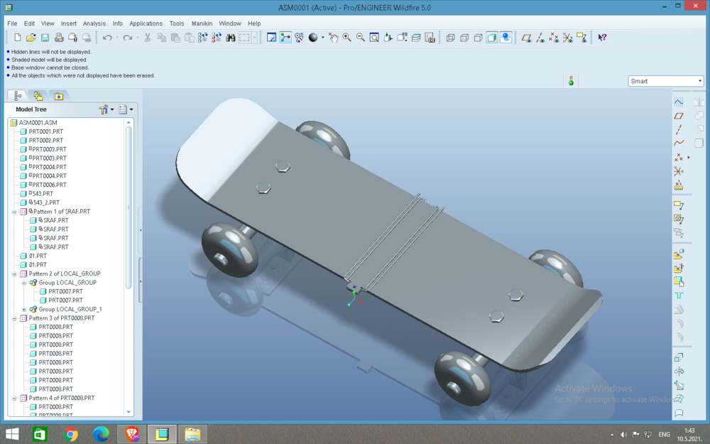Open the Undo history dropdown arrow

[117, 38]
